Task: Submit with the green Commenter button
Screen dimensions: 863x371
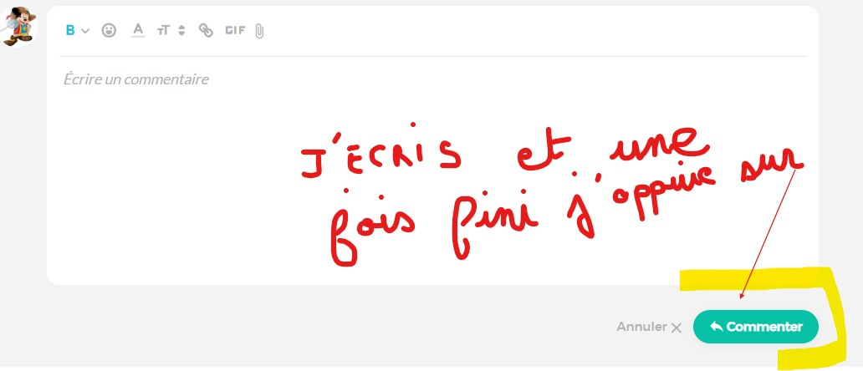Action: [756, 327]
